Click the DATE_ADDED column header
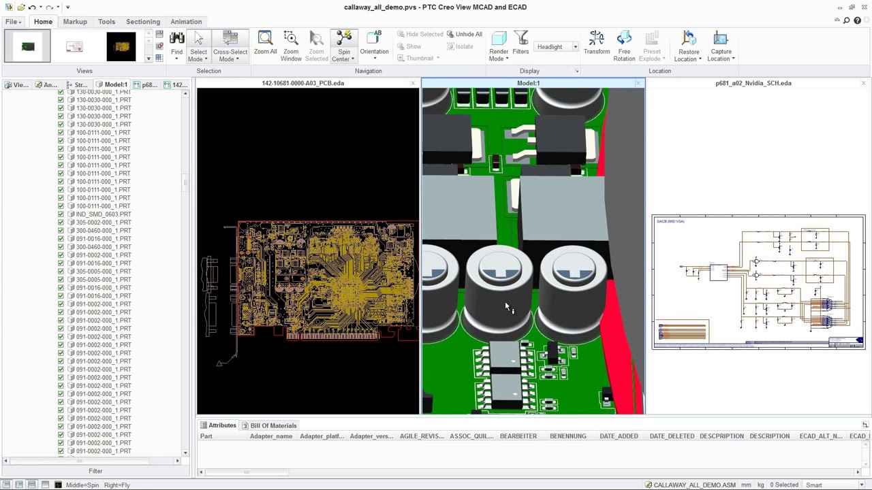Image resolution: width=872 pixels, height=490 pixels. [619, 436]
